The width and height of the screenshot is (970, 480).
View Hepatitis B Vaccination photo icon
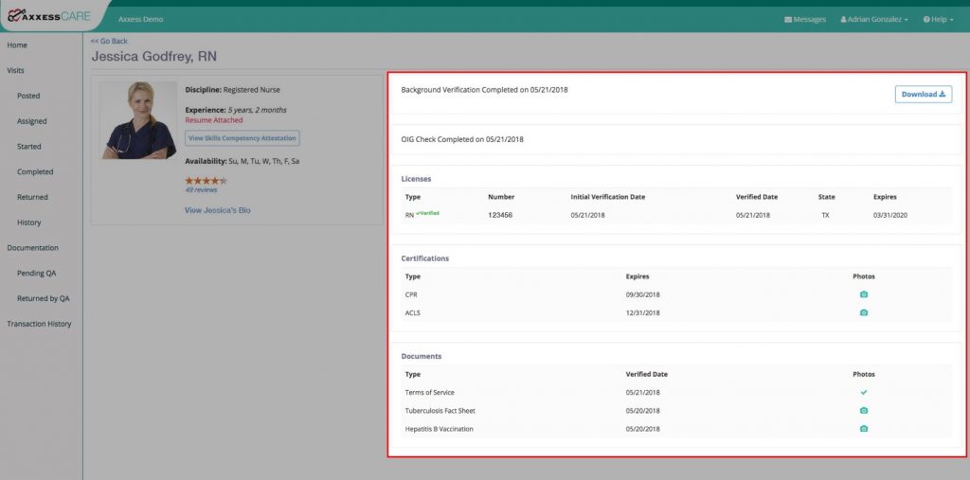[x=864, y=429]
